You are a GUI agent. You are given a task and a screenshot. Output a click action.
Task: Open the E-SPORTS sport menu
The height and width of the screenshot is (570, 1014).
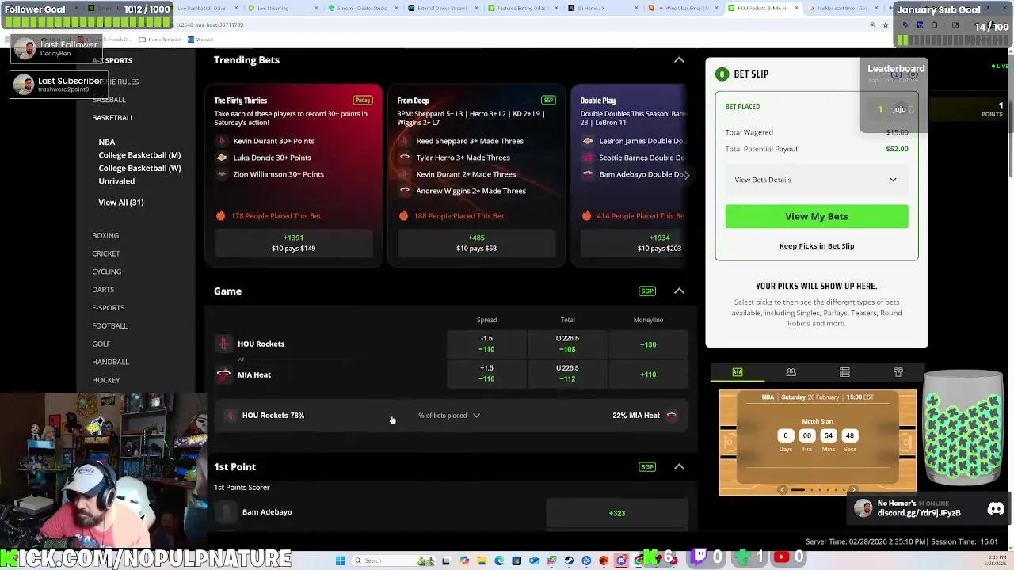coord(108,307)
